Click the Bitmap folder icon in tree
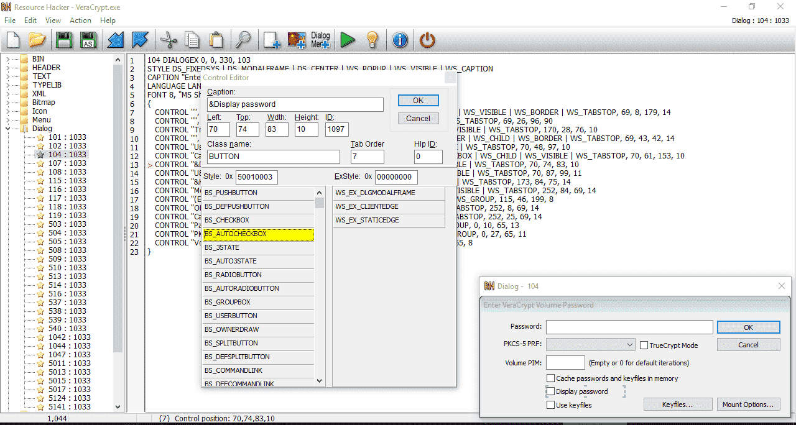This screenshot has width=796, height=425. coord(24,103)
